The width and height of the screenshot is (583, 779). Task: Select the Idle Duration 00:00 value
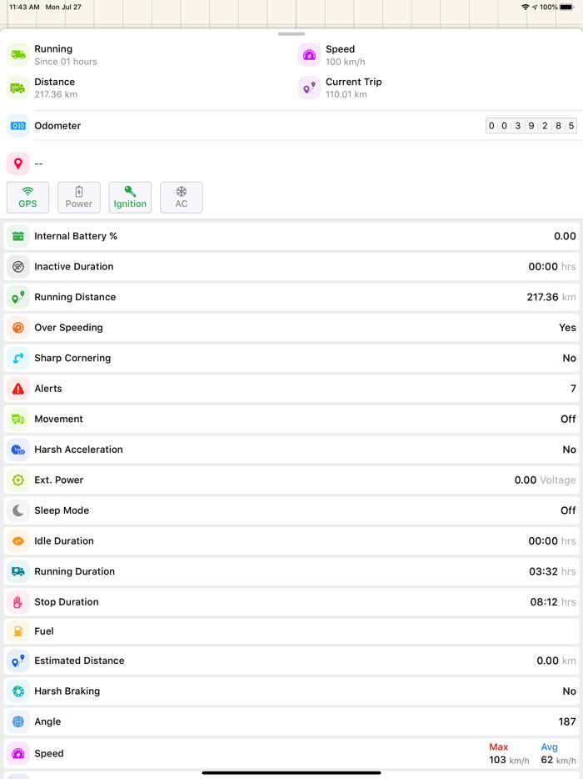coord(551,541)
